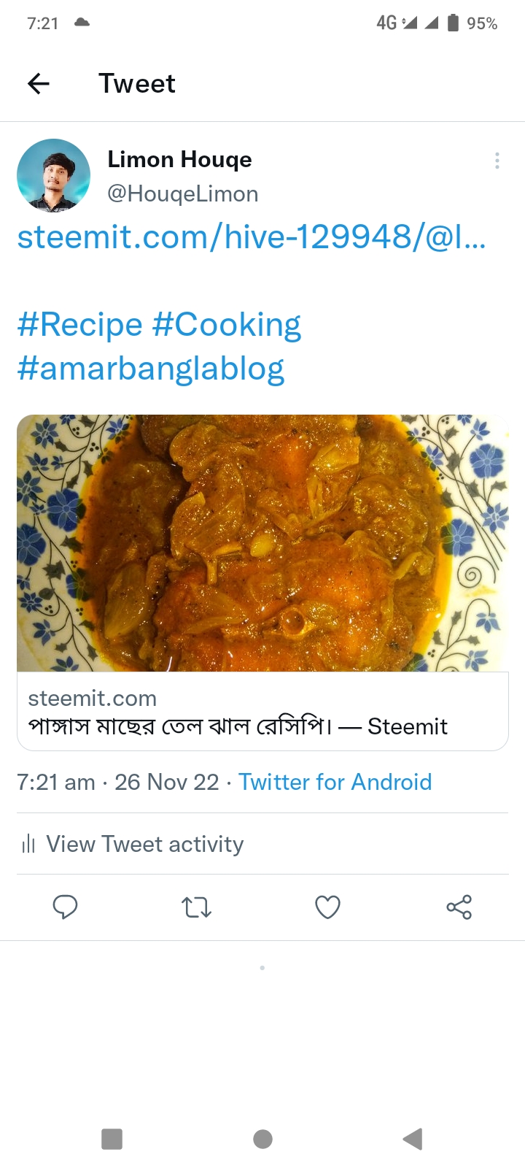Tap the Twitter for Android source link

[335, 782]
